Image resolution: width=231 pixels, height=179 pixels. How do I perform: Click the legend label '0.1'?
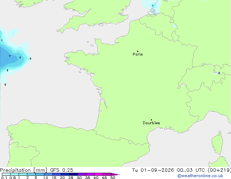click(4, 178)
